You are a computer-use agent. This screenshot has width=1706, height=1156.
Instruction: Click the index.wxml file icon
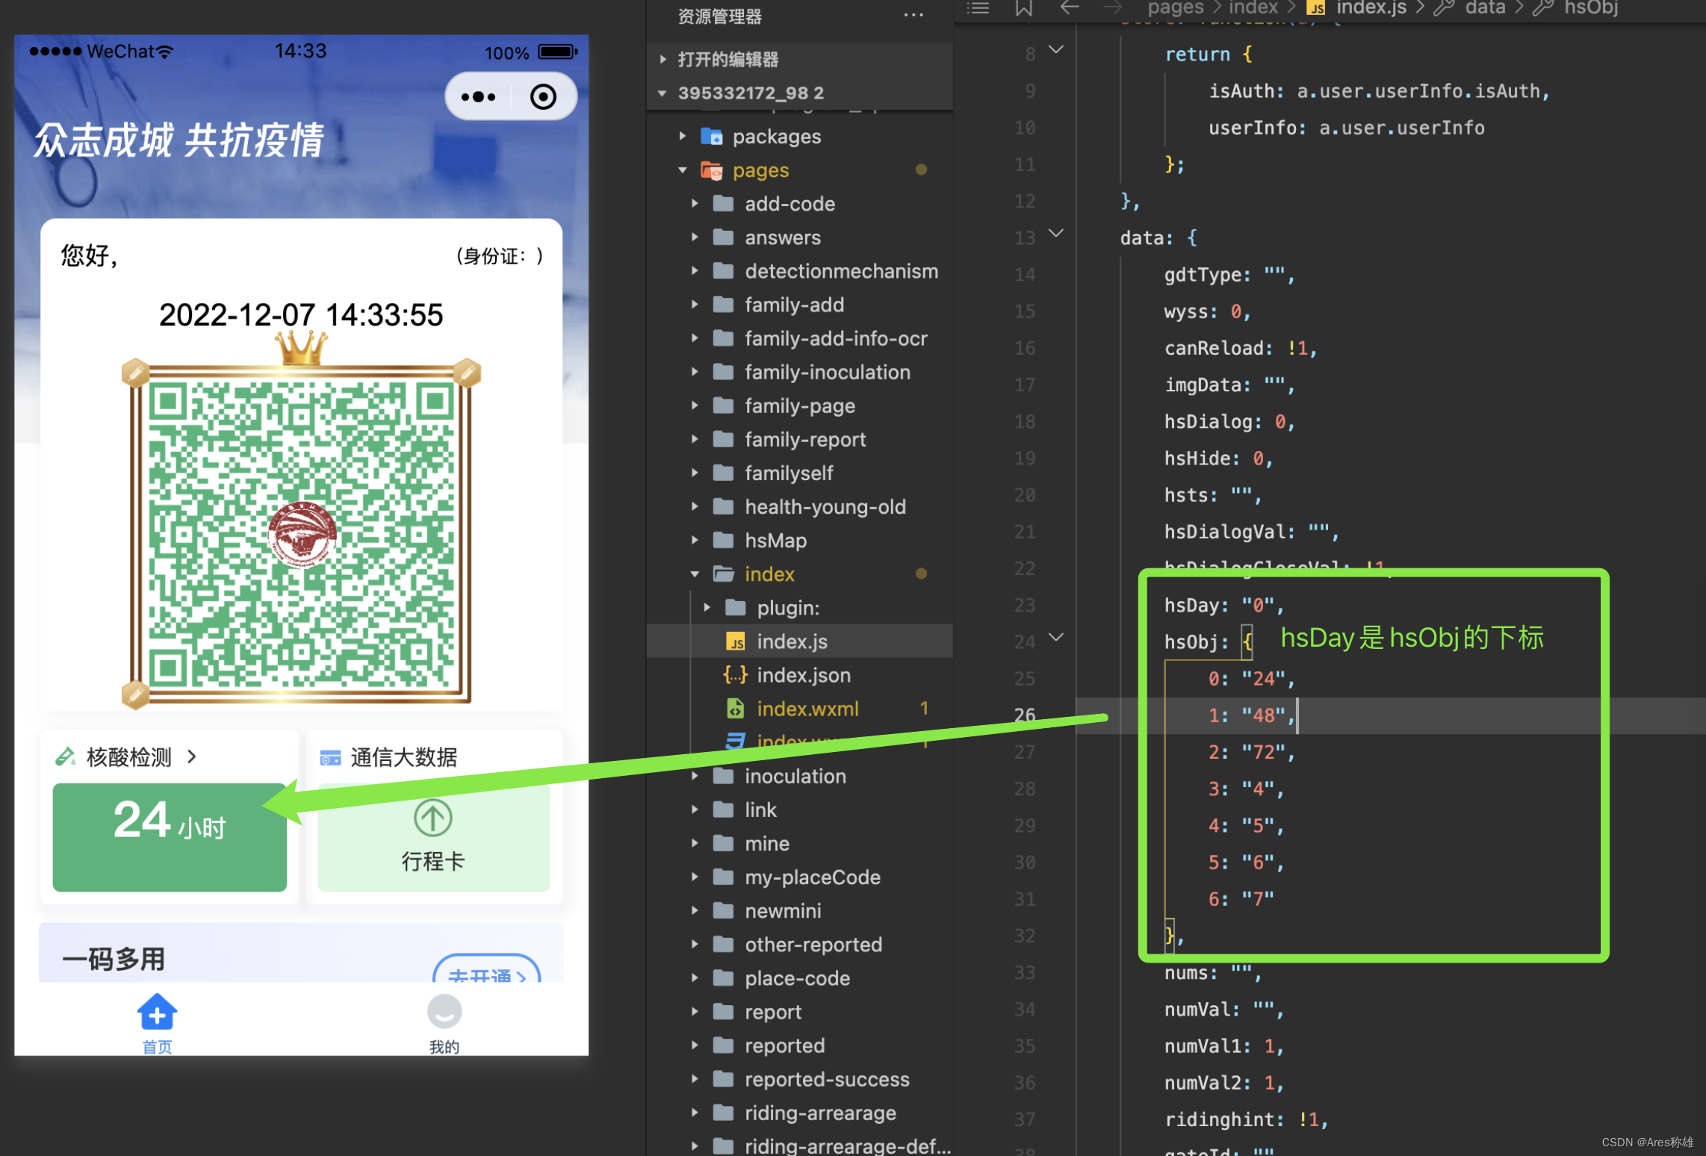coord(736,708)
